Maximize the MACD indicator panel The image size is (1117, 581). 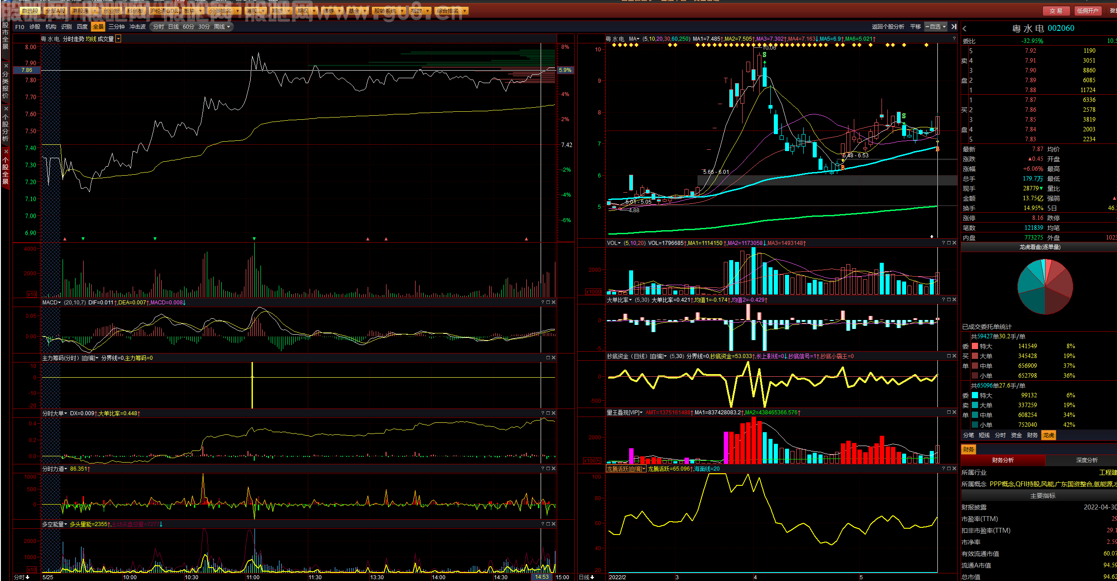click(548, 303)
